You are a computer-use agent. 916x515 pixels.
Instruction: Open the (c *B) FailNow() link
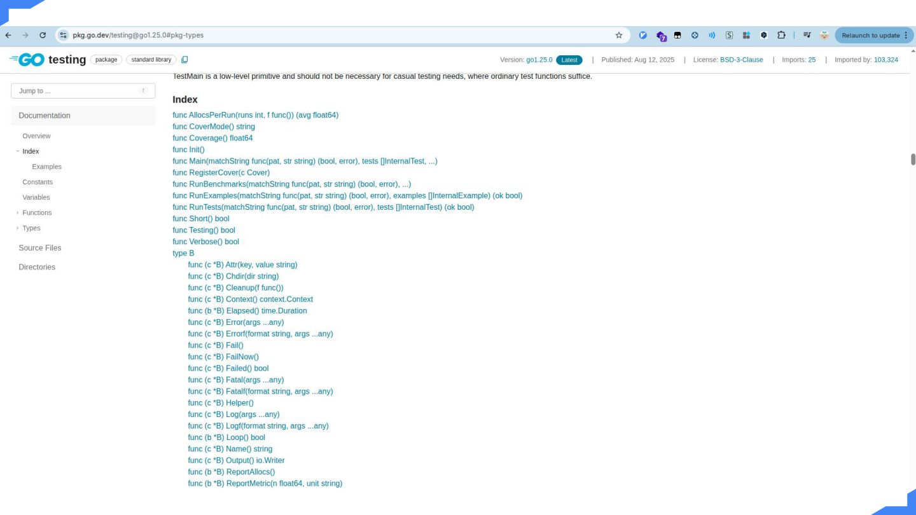[223, 357]
